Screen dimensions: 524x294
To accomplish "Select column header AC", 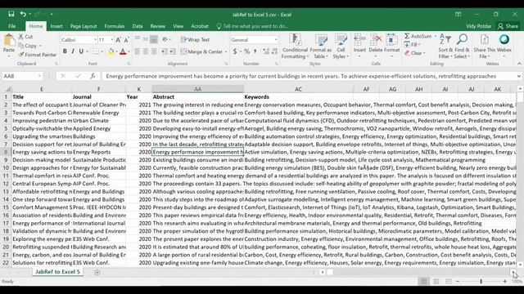I will click(298, 89).
